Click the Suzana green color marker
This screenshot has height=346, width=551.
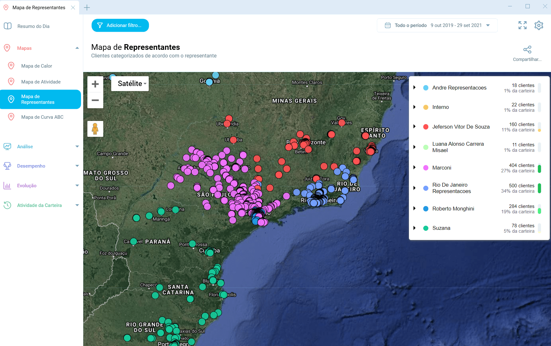click(x=425, y=228)
